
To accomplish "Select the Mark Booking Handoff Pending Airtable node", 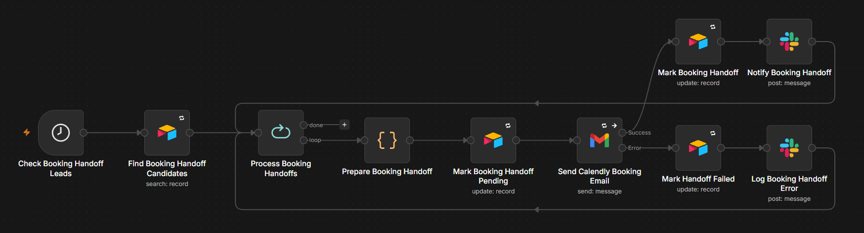I will [493, 140].
